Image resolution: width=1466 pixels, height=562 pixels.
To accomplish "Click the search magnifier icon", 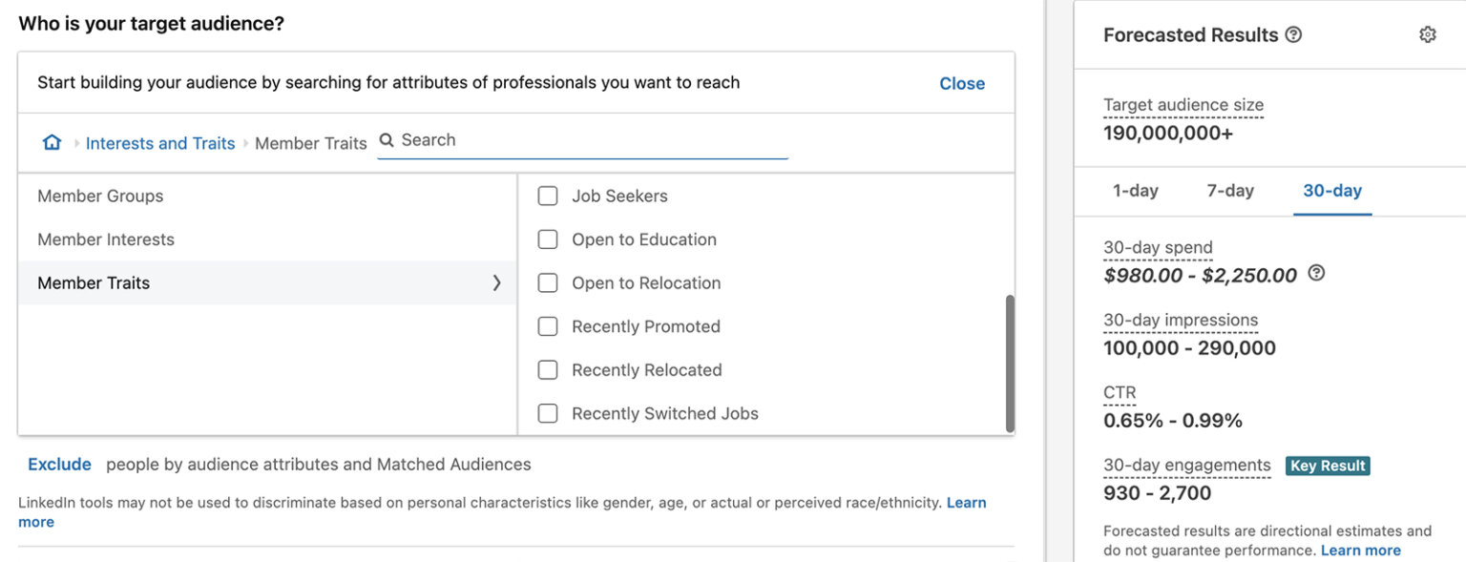I will click(x=387, y=140).
